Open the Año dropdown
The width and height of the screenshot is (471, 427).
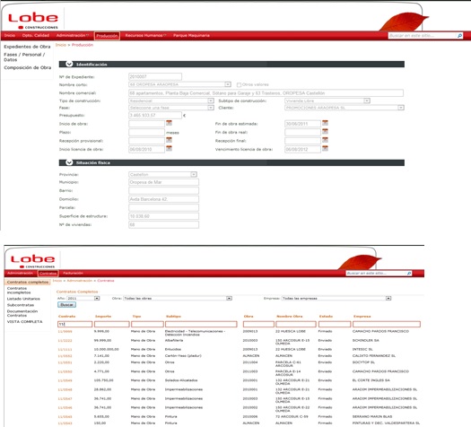pos(97,298)
